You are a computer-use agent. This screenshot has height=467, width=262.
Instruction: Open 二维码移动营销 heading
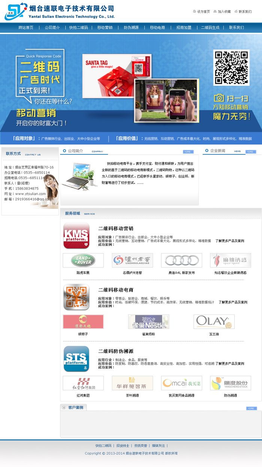[116, 228]
